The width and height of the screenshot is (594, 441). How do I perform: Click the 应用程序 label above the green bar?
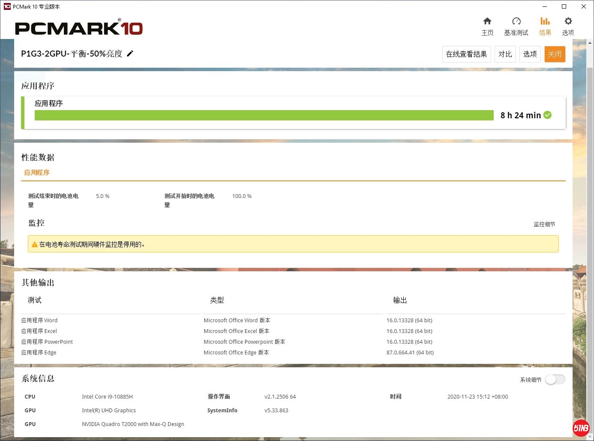48,103
